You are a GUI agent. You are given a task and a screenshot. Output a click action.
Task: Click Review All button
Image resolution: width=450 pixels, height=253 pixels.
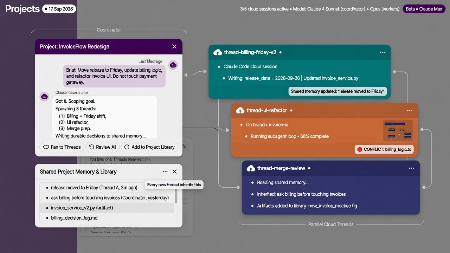click(x=103, y=147)
